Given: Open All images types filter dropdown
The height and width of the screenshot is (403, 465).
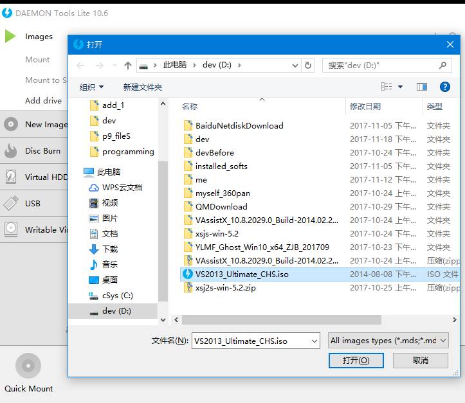Looking at the screenshot, I should point(388,341).
